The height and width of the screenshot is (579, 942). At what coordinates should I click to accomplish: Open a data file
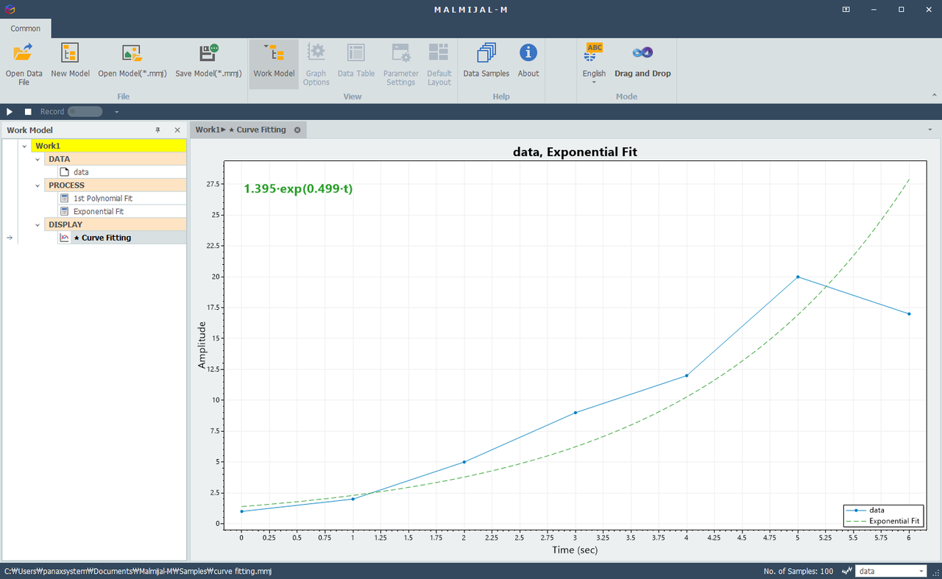point(24,63)
